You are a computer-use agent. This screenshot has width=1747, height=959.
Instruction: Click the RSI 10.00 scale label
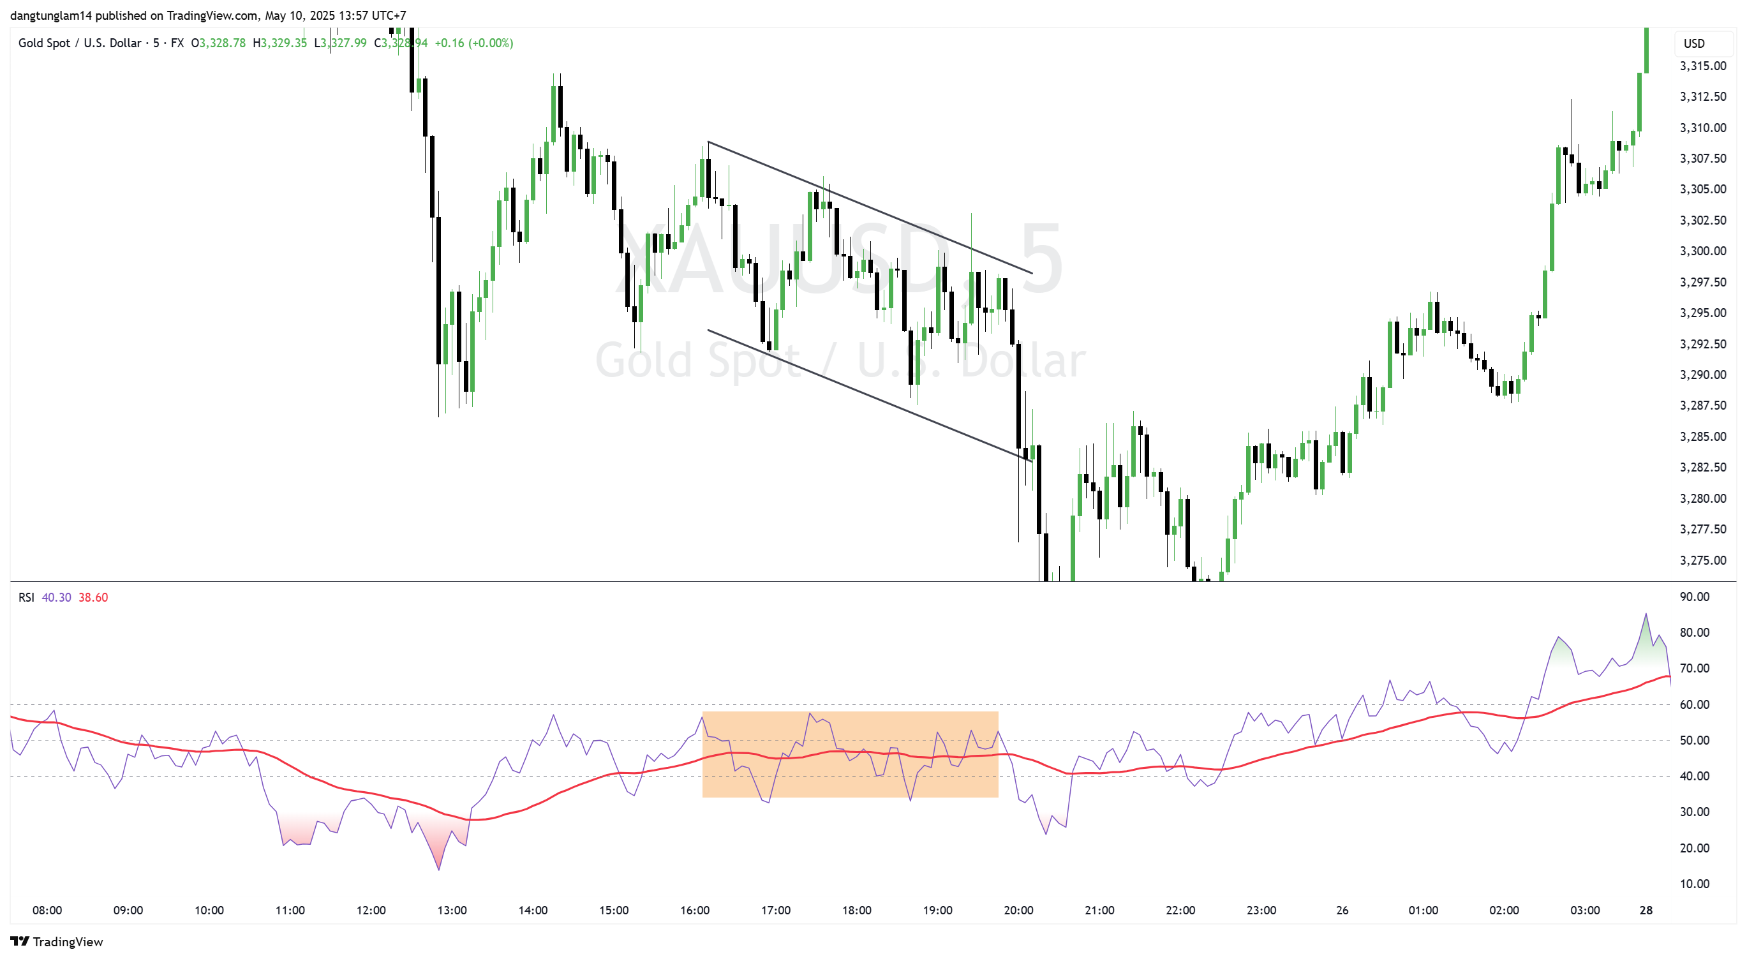pyautogui.click(x=1694, y=884)
